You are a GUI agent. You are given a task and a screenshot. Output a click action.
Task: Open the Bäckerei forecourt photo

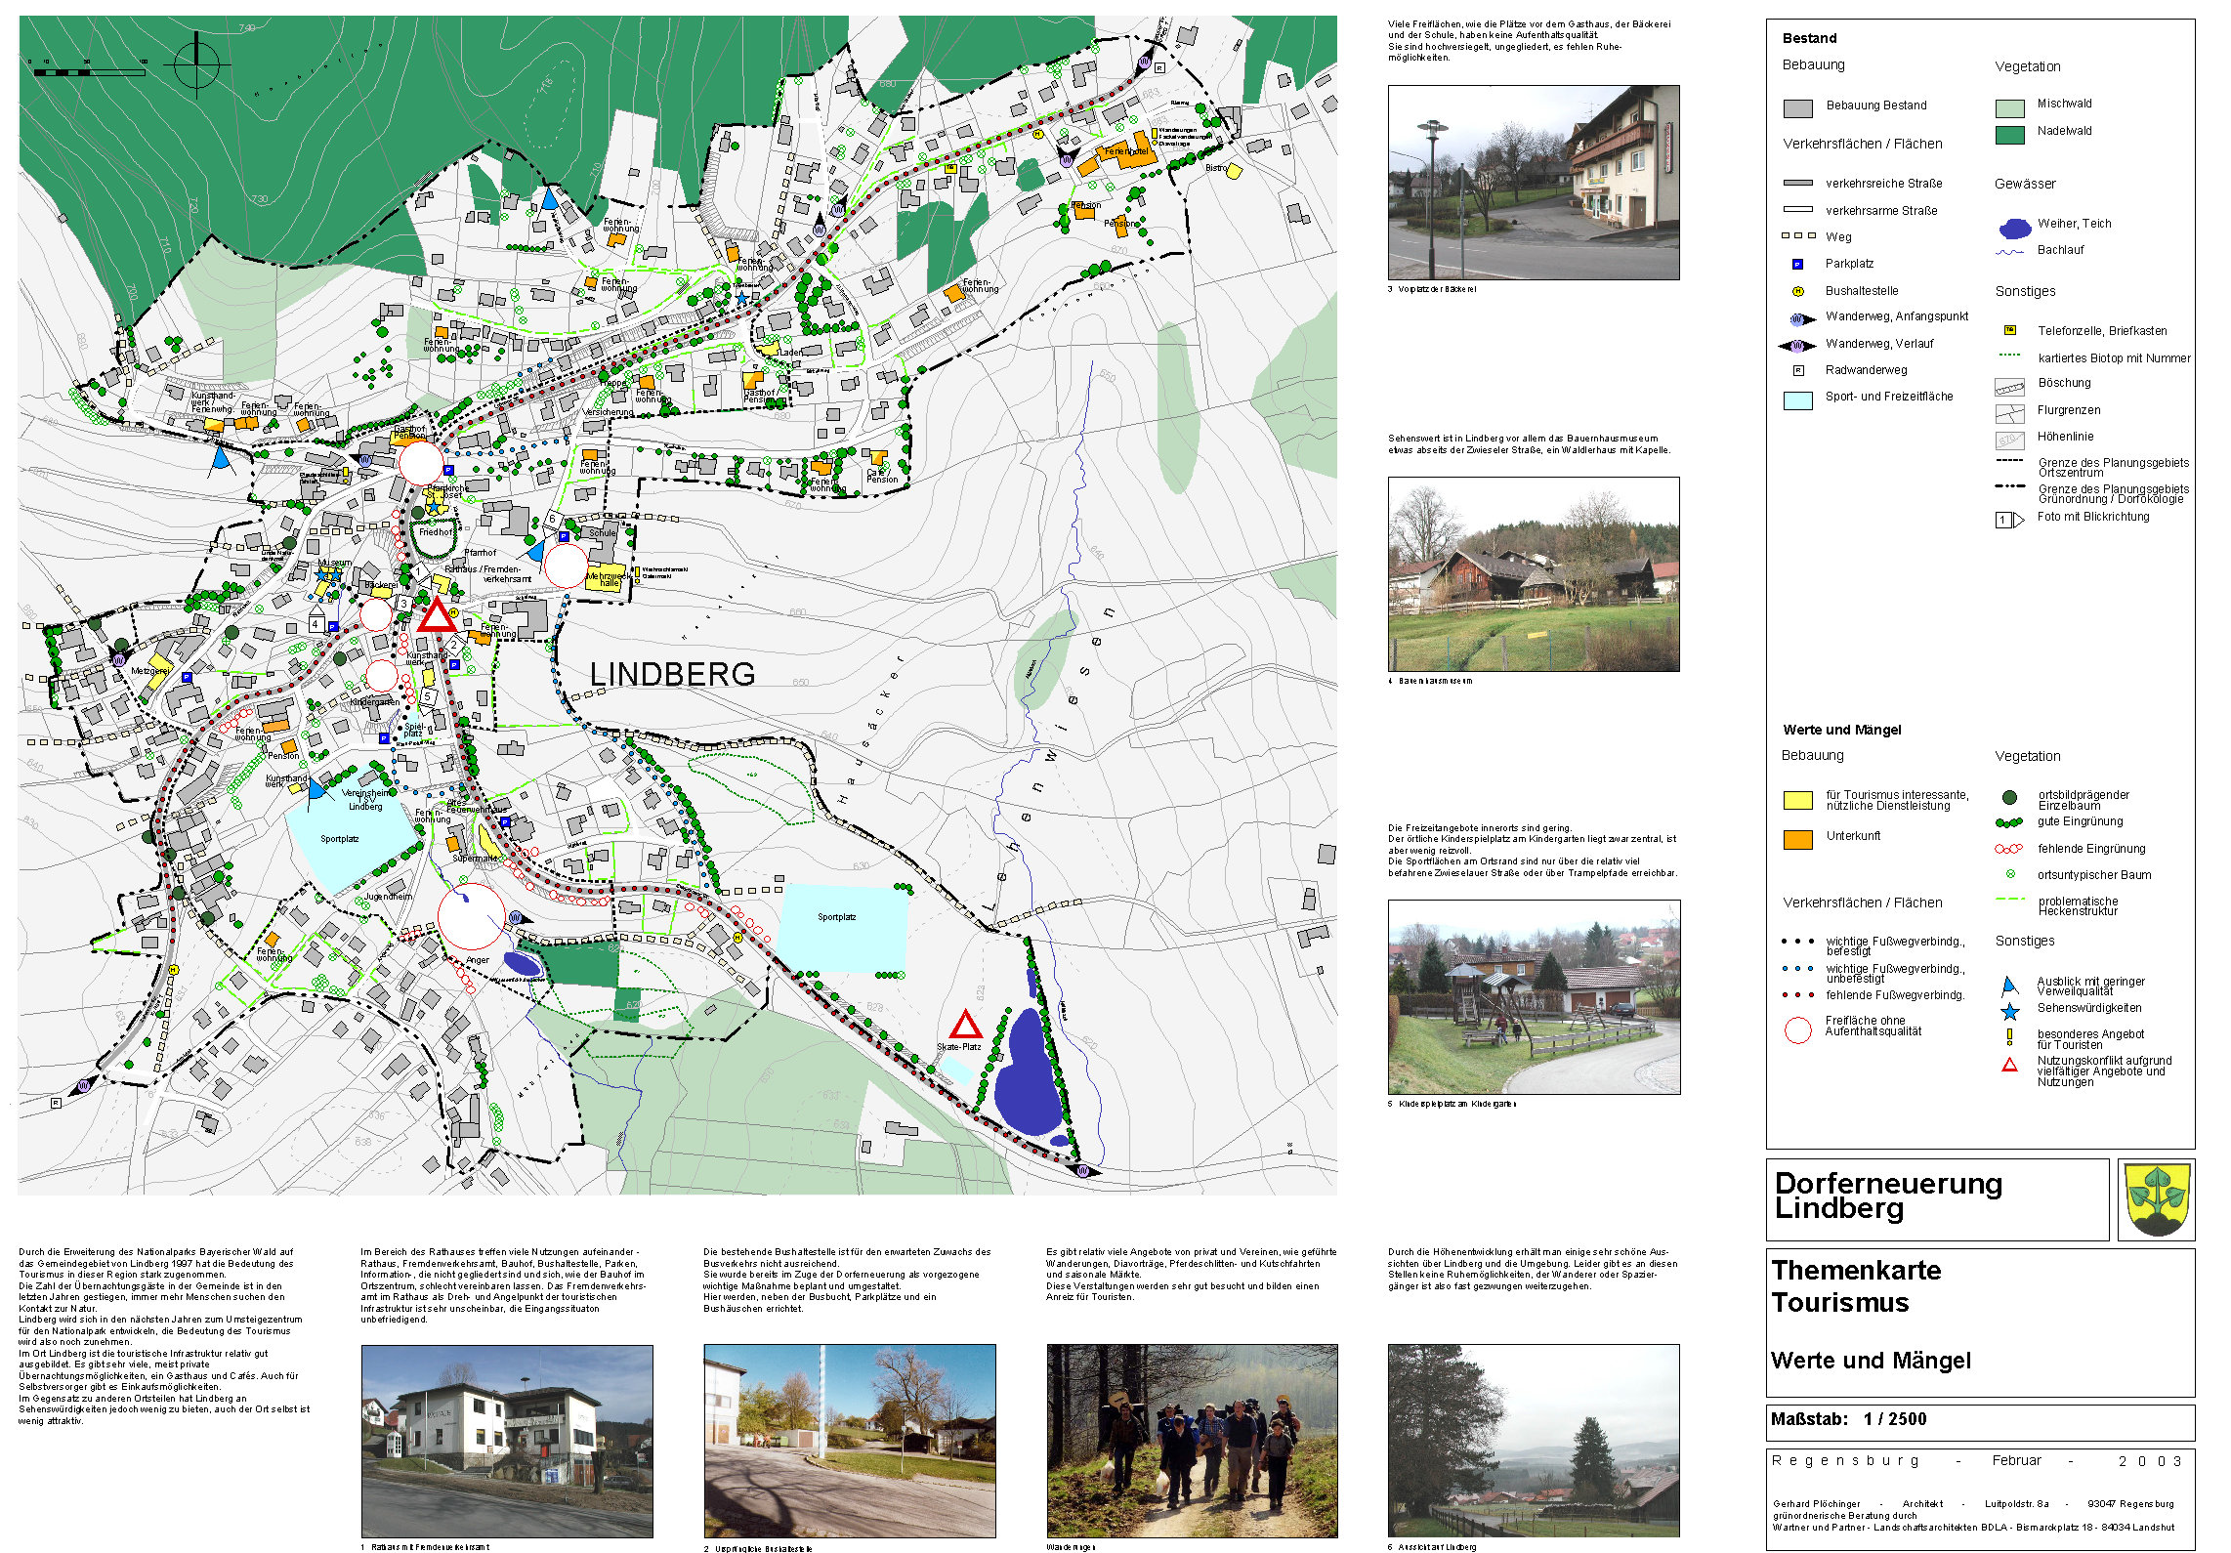pos(1533,183)
